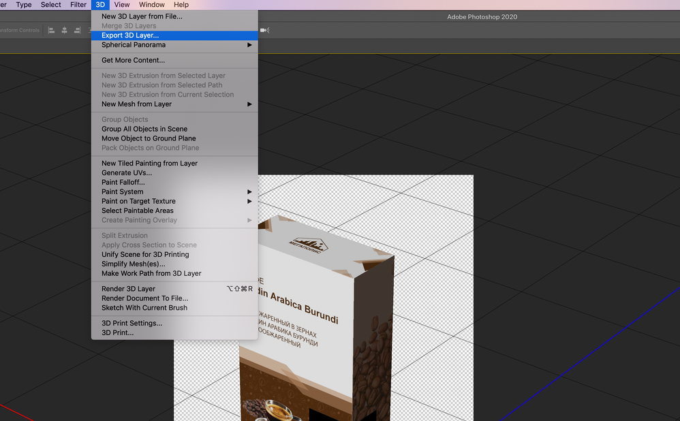This screenshot has width=680, height=421.
Task: Open the Window menu
Action: [x=152, y=5]
